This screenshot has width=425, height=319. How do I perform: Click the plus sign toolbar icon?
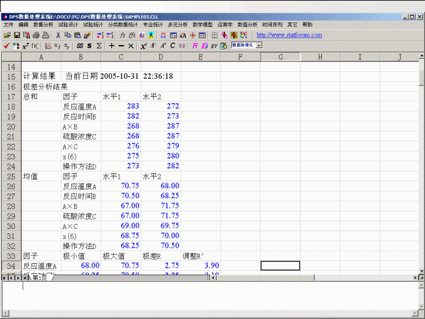coord(111,46)
